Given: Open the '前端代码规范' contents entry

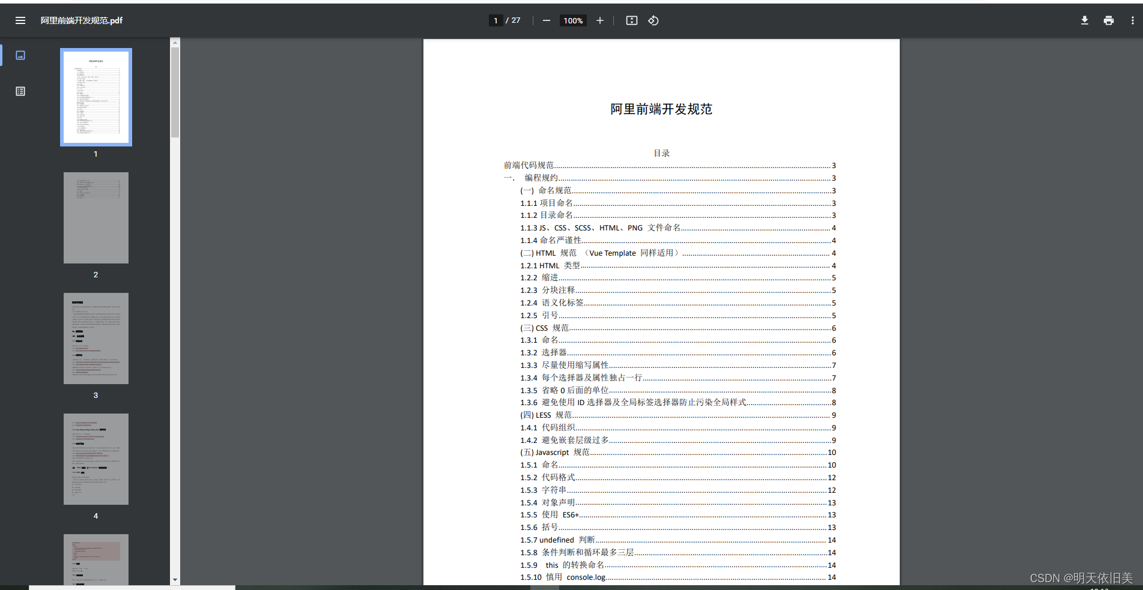Looking at the screenshot, I should click(670, 165).
